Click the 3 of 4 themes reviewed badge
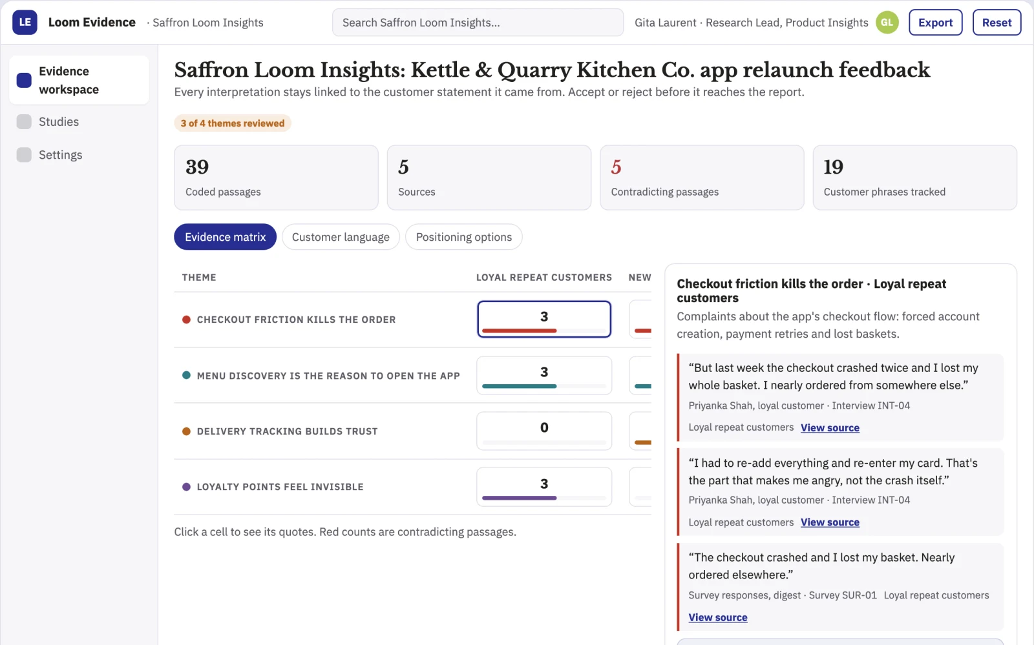Image resolution: width=1034 pixels, height=645 pixels. click(233, 123)
